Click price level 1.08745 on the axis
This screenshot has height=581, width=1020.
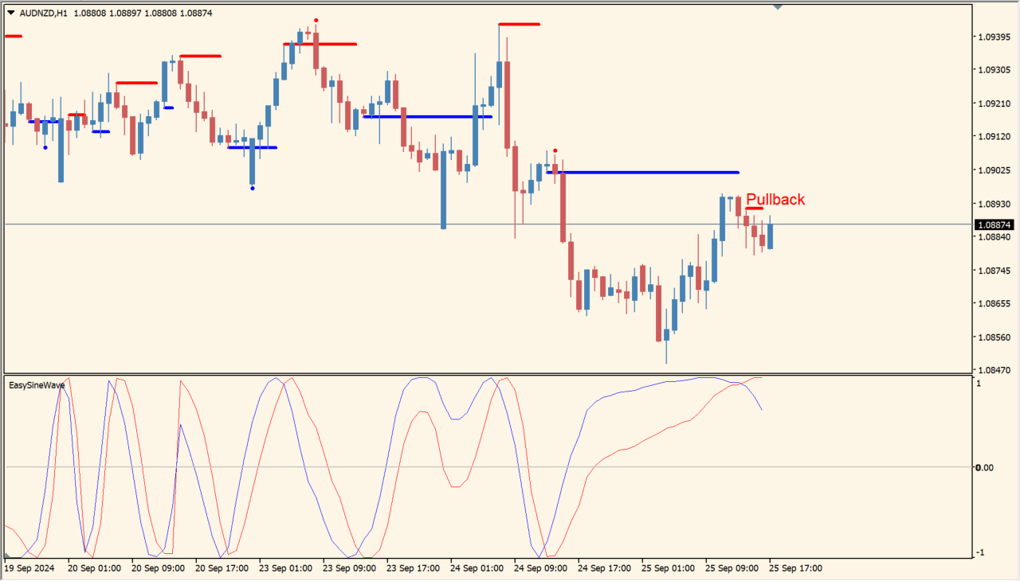(x=994, y=271)
